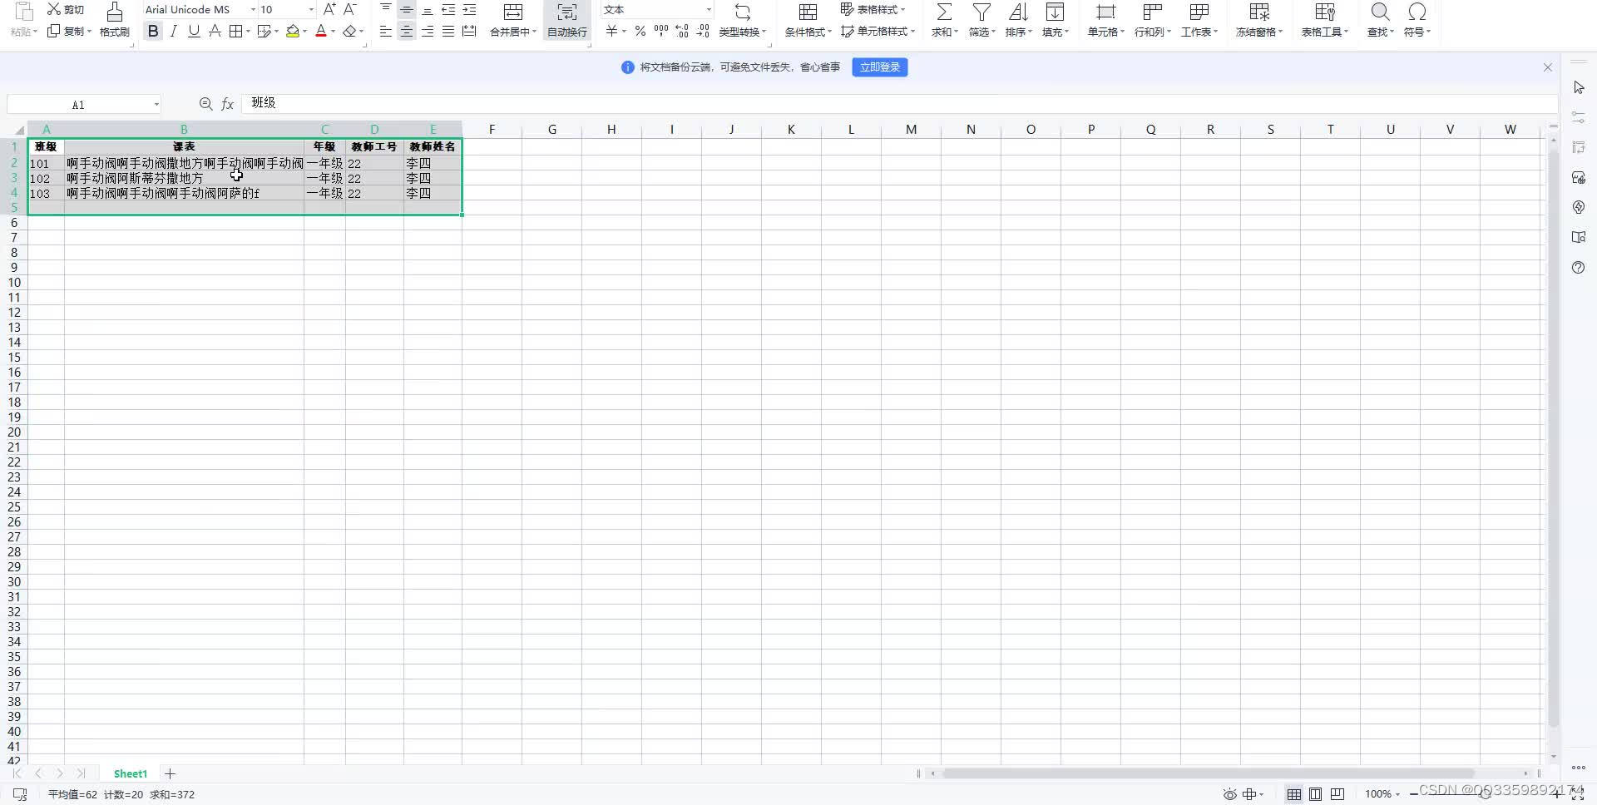The height and width of the screenshot is (805, 1597).
Task: Click justify alignment icon
Action: pos(448,32)
